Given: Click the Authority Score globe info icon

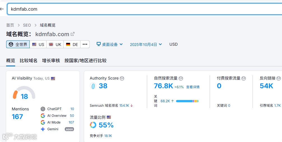Looking at the screenshot, I should coord(122,78).
